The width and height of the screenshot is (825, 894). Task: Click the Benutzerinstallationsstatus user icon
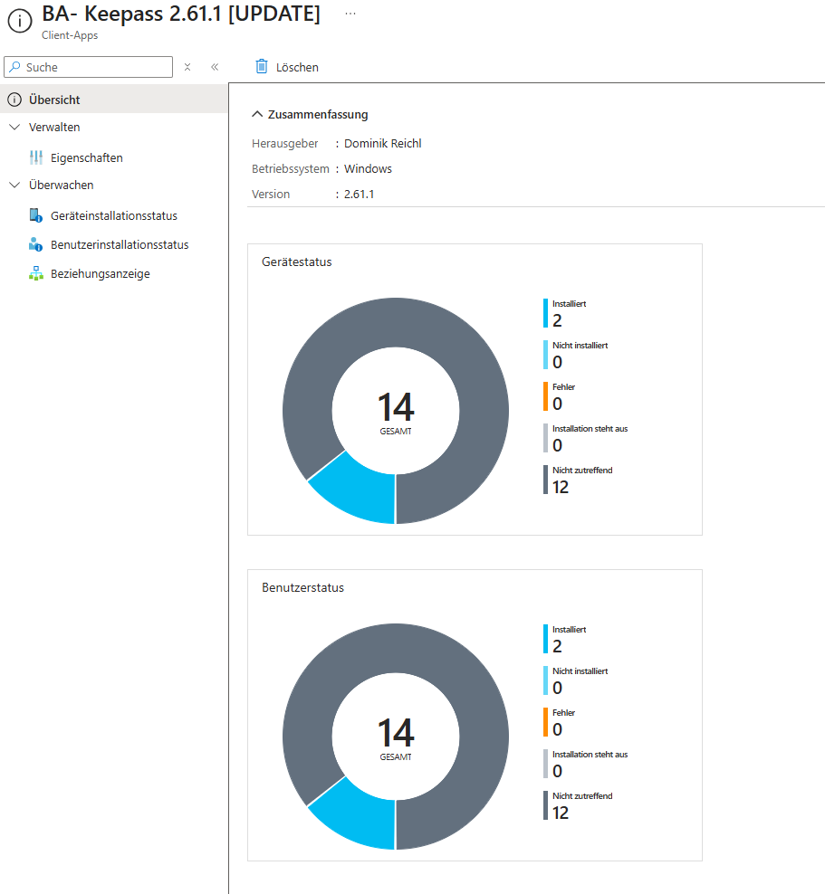pyautogui.click(x=36, y=244)
